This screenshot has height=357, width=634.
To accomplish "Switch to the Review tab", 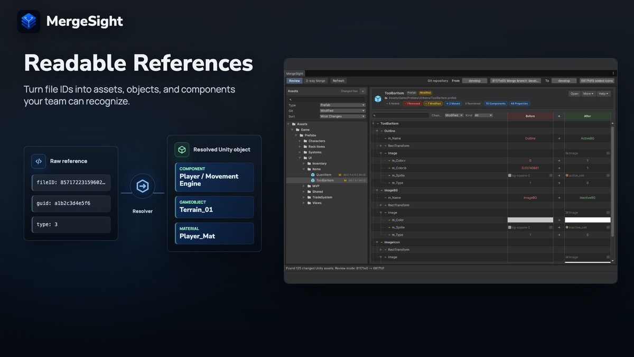I will coord(294,81).
